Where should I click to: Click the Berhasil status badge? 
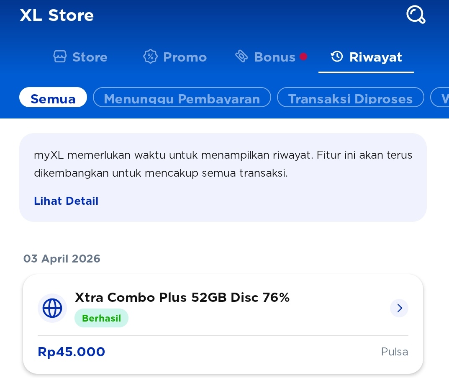point(101,318)
